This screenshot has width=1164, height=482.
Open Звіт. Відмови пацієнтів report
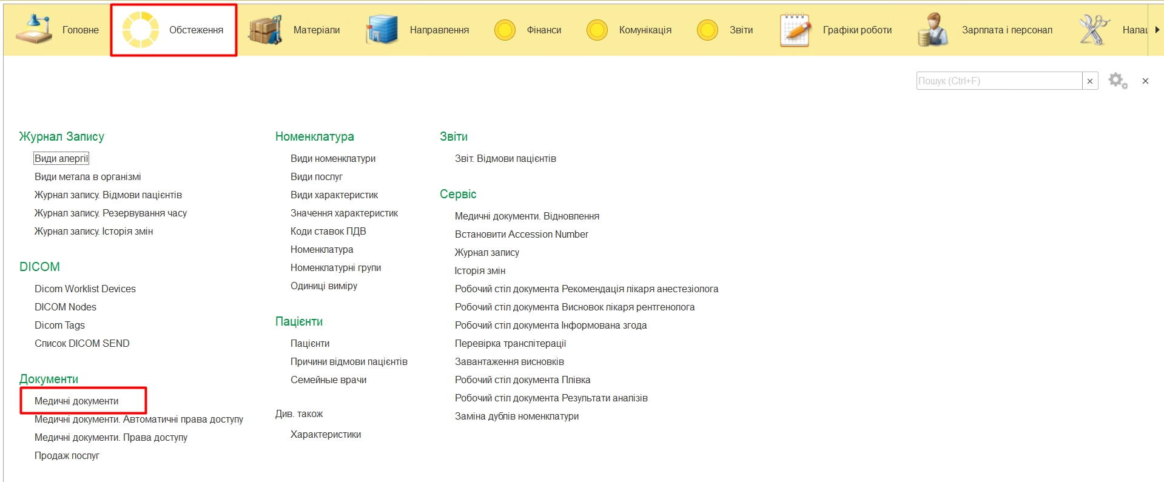(x=505, y=158)
